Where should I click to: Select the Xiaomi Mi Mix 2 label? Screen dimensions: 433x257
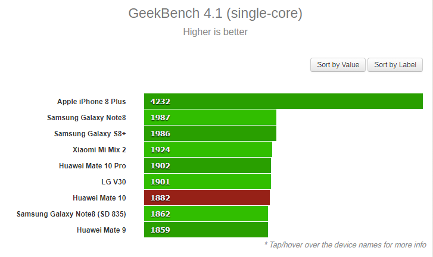(99, 150)
